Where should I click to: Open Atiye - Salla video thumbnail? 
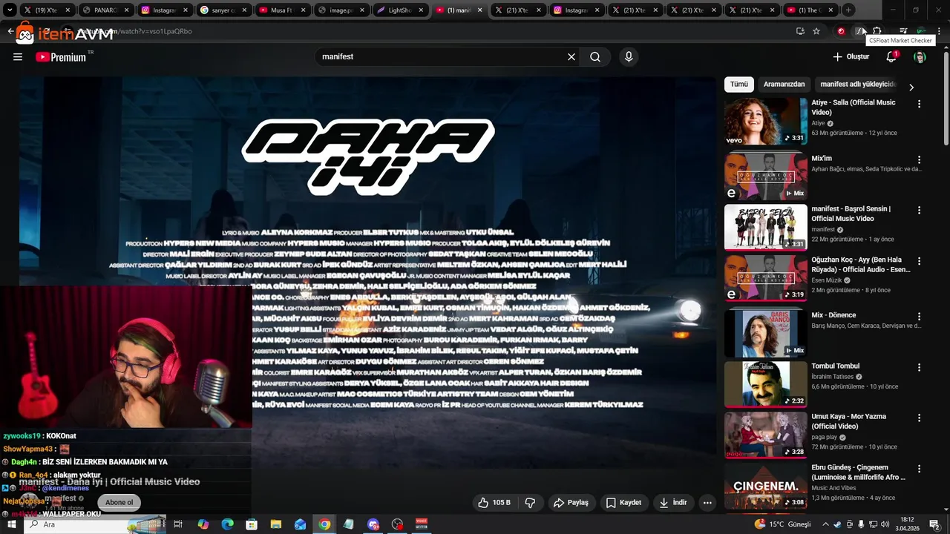point(765,122)
